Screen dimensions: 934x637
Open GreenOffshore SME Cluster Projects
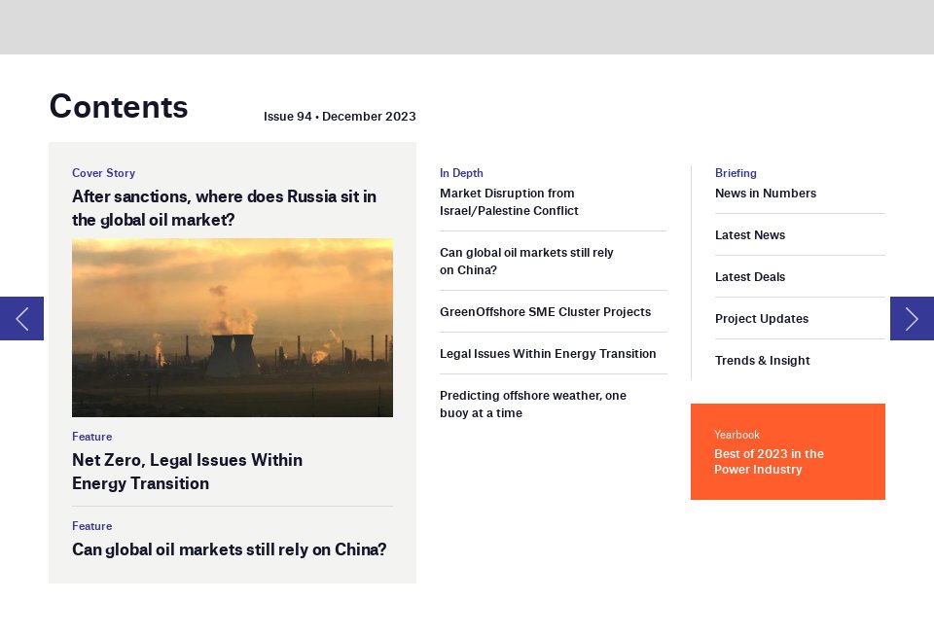point(545,312)
